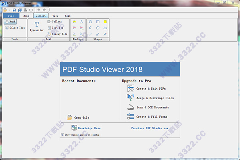Click the Save As icon in quick toolbar
The image size is (240, 160).
click(20, 10)
